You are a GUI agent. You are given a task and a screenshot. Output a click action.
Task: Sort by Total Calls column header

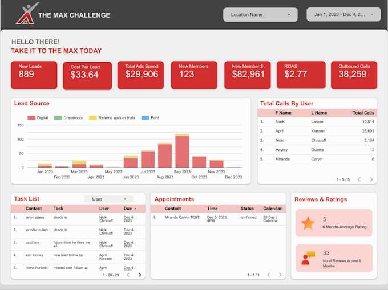point(363,113)
